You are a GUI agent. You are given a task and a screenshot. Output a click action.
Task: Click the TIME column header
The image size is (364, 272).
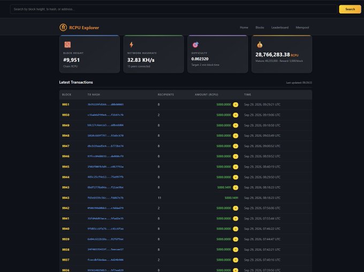(247, 95)
